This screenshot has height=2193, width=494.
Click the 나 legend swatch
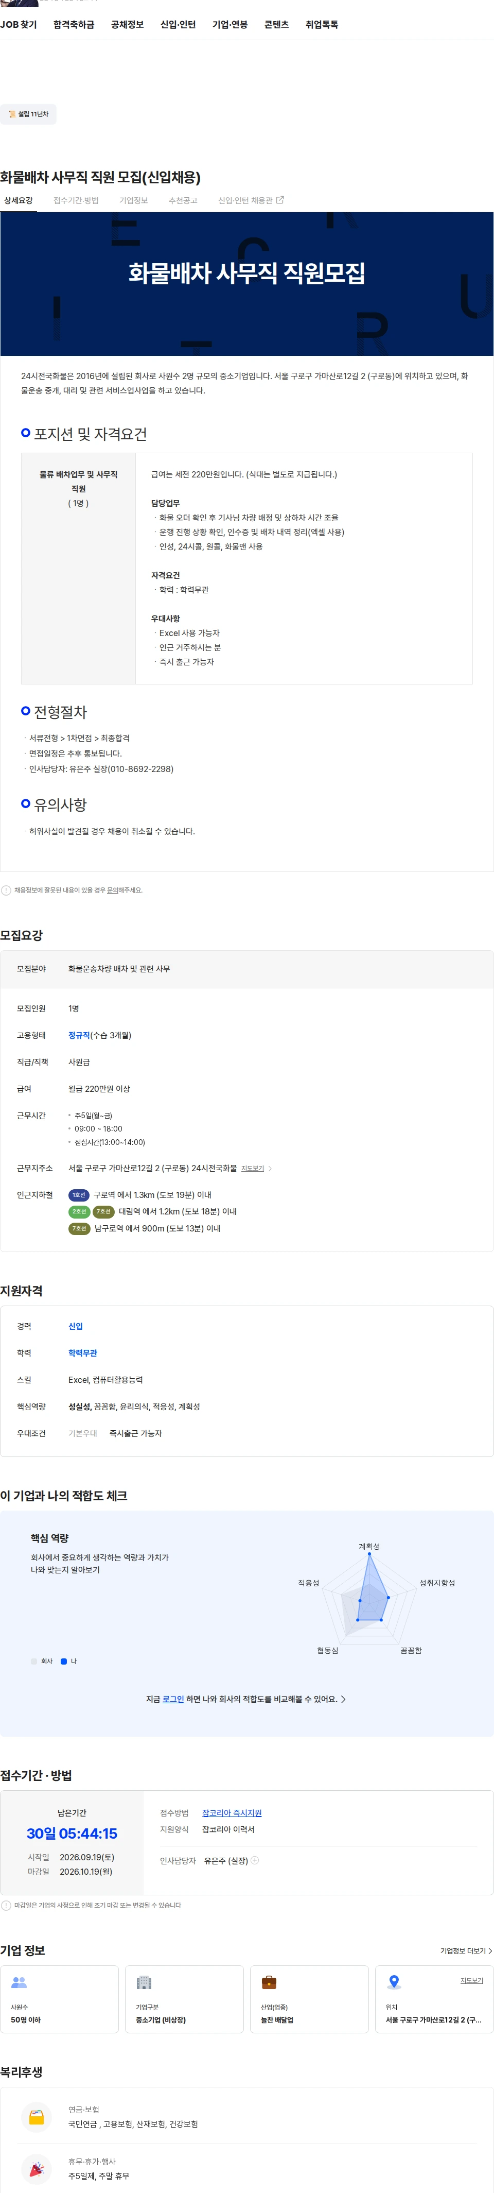[64, 1661]
